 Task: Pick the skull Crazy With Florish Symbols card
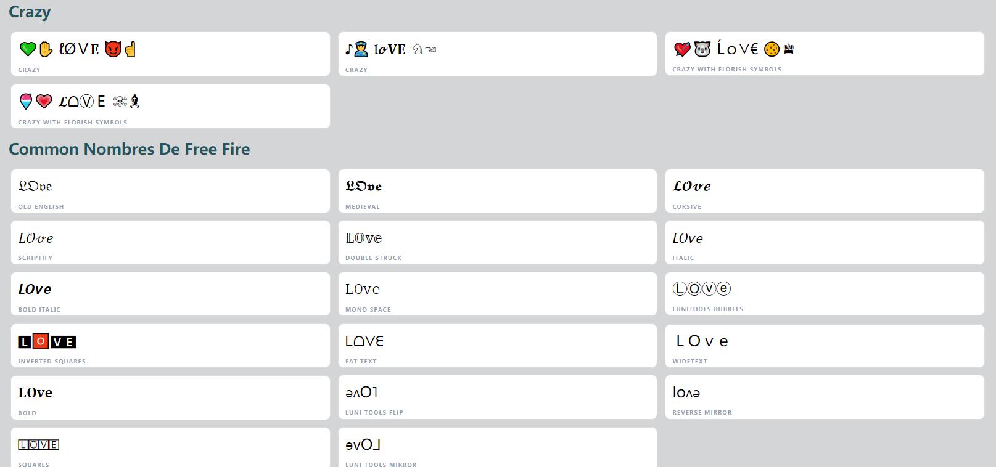coord(170,107)
